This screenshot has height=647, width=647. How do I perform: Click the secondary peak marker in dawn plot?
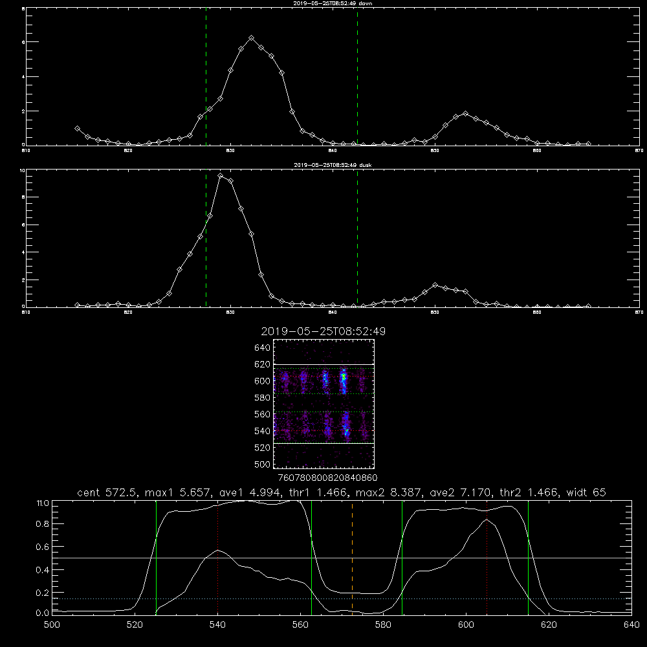(465, 113)
